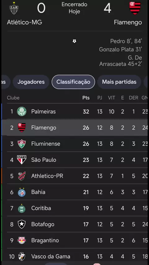Open the highlighted Flamengo standings row
This screenshot has width=149, height=265.
click(x=74, y=128)
